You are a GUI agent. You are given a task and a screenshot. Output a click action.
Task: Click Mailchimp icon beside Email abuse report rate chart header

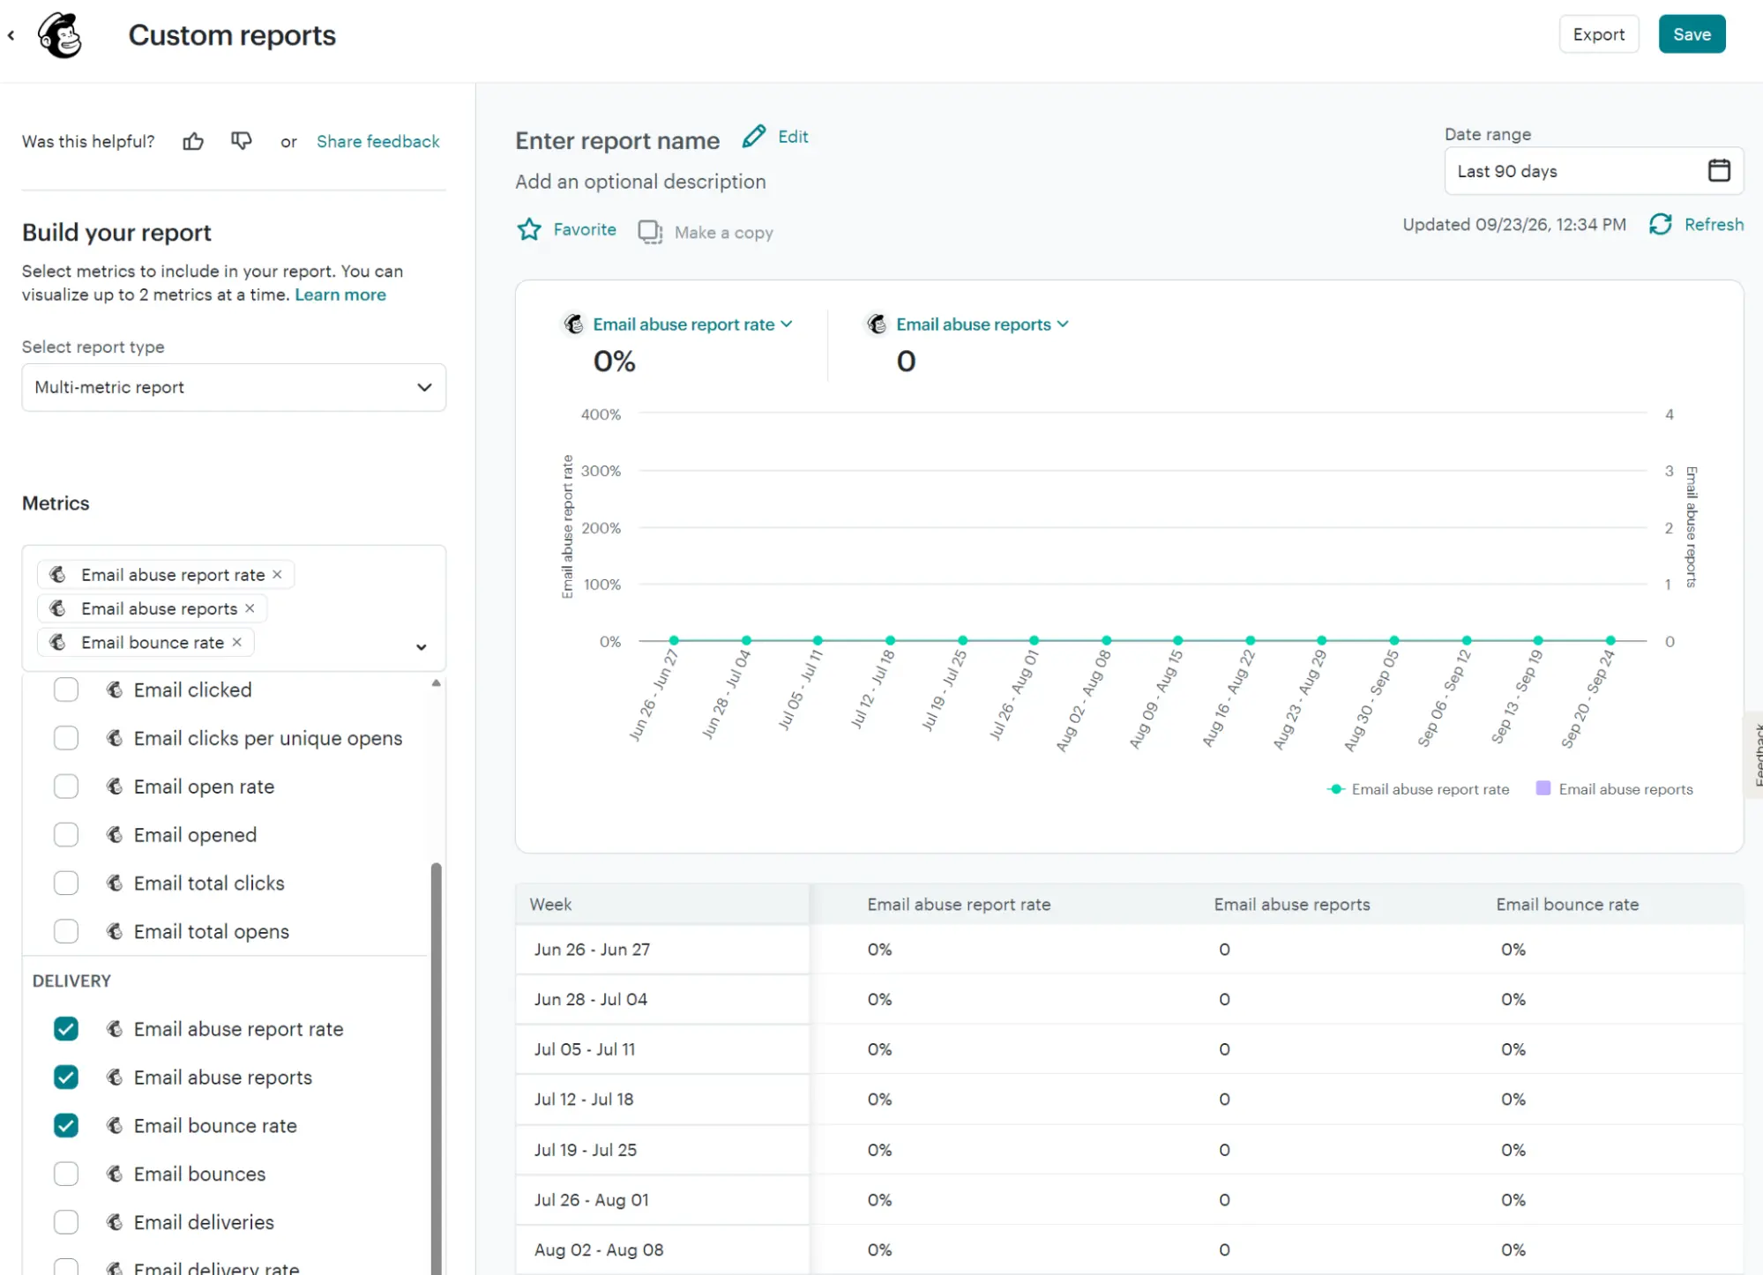(574, 324)
